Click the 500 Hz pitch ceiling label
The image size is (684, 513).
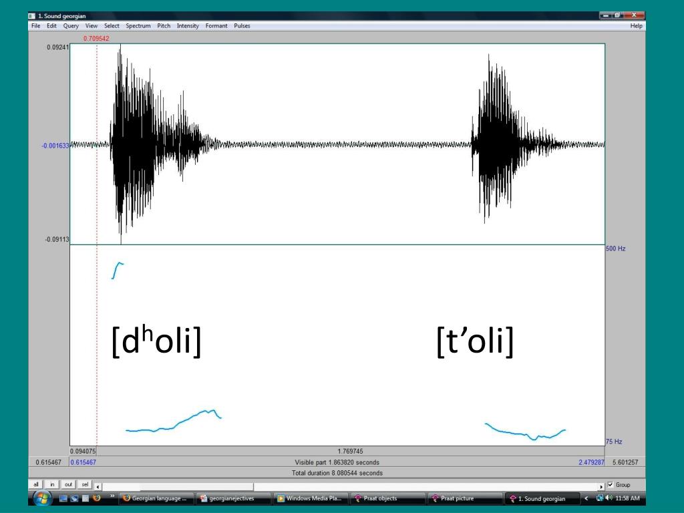pos(615,248)
